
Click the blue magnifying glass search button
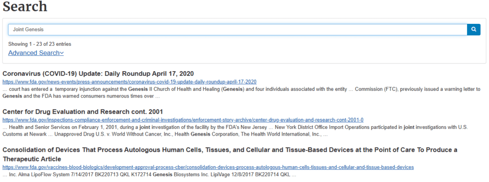pyautogui.click(x=474, y=29)
